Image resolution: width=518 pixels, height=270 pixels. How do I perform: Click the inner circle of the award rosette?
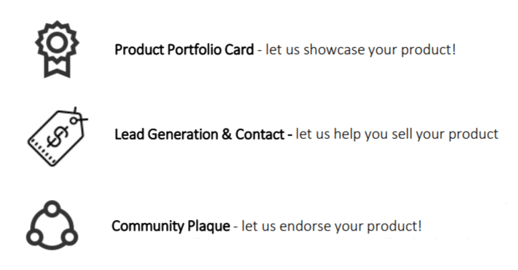(x=57, y=43)
